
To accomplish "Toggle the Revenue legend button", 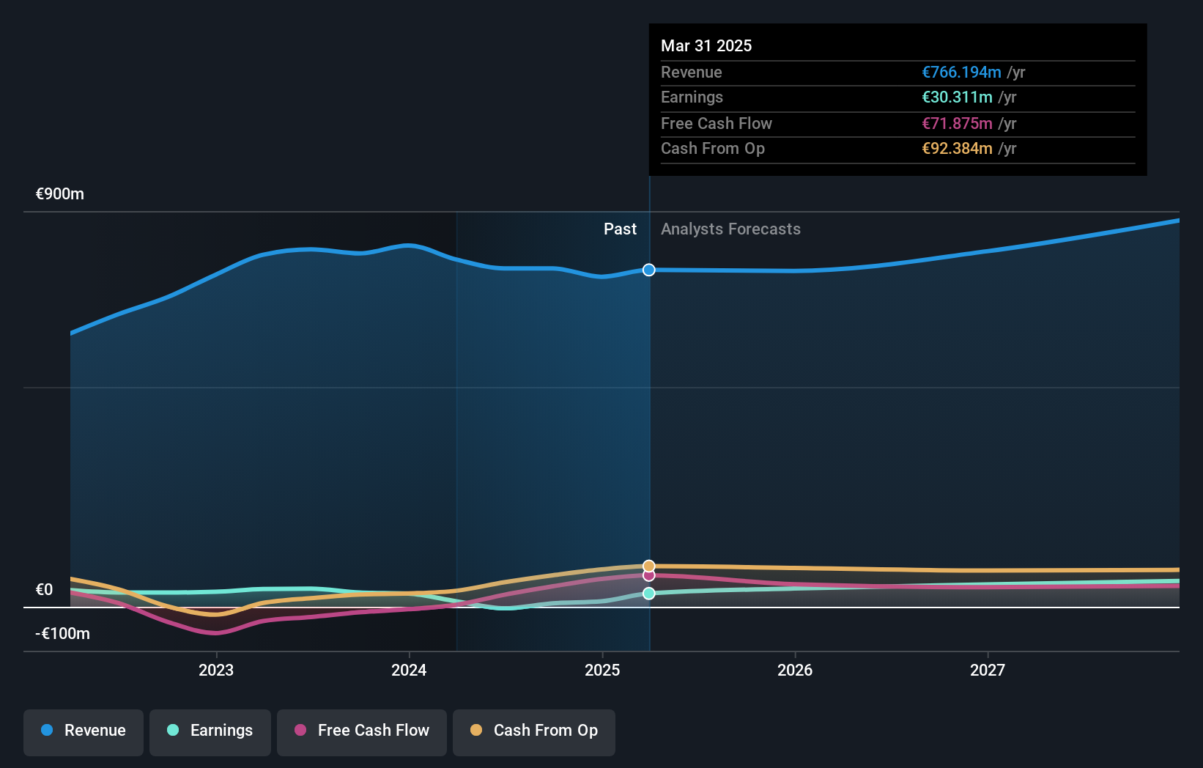I will point(84,732).
